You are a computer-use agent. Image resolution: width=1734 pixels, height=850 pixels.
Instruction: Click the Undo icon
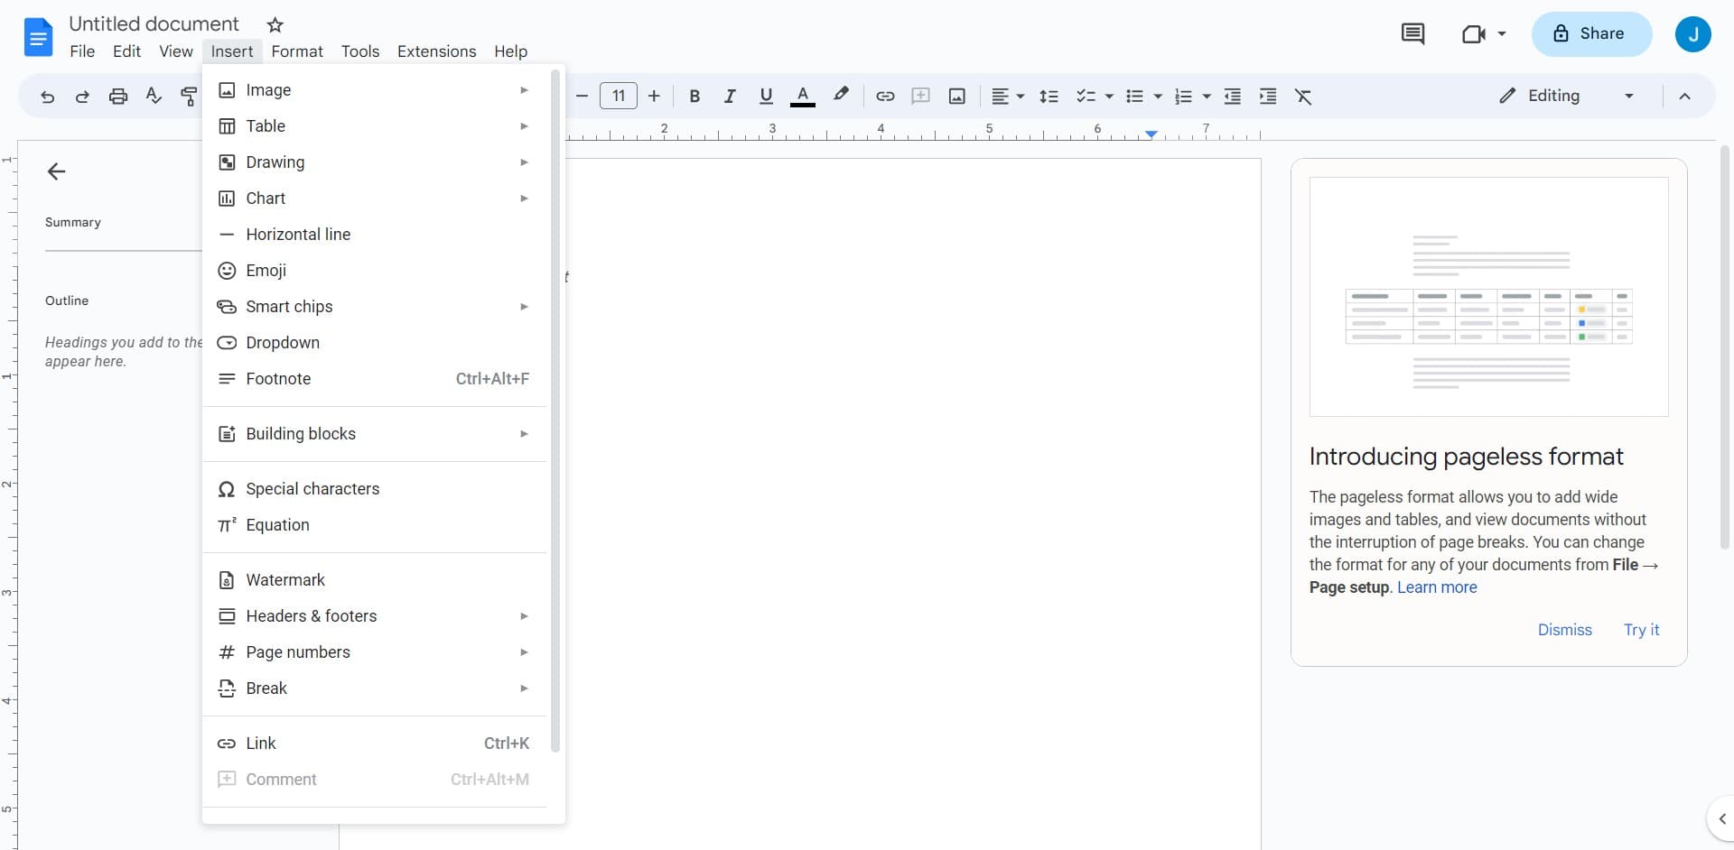[46, 96]
